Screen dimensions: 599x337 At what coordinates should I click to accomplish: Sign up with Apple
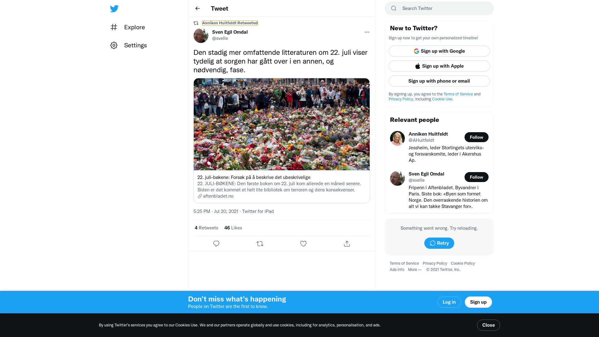pos(439,66)
